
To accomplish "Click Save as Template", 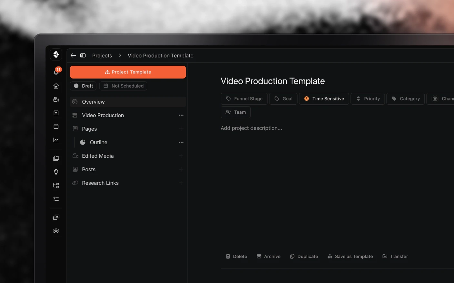I will point(350,257).
